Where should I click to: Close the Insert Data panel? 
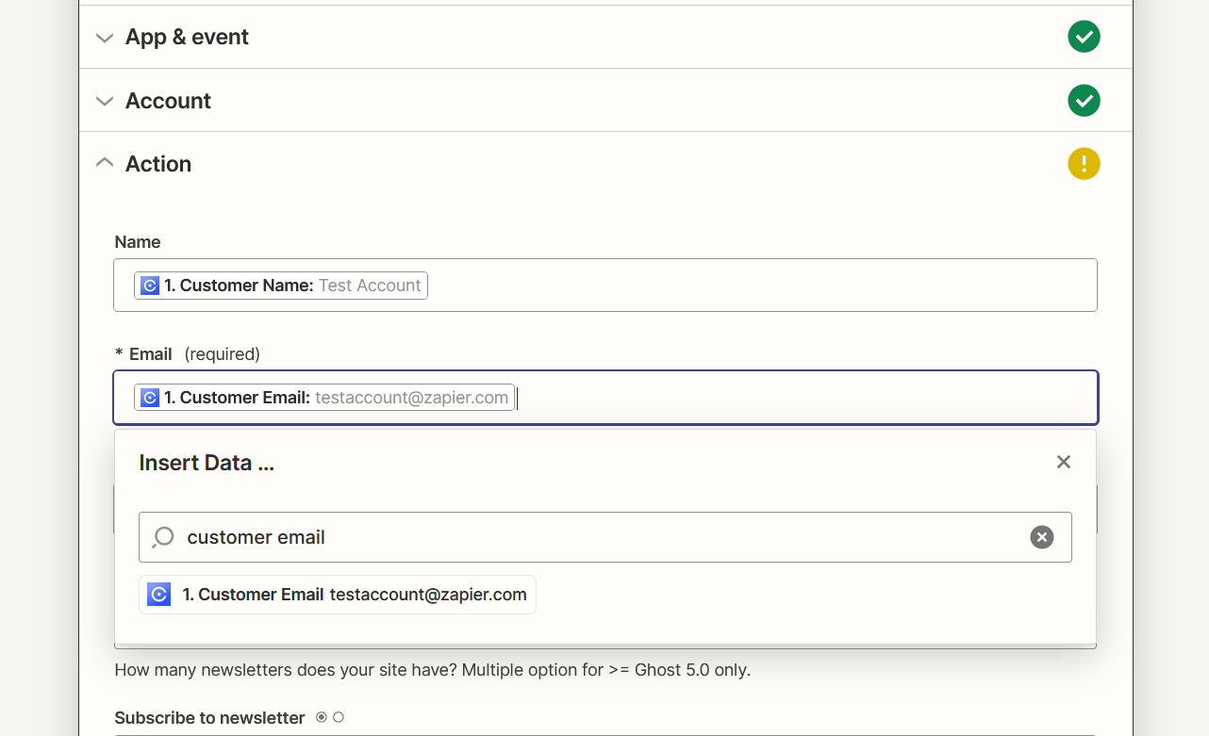pyautogui.click(x=1063, y=462)
